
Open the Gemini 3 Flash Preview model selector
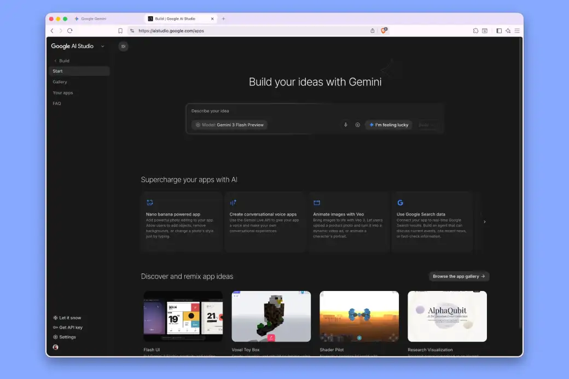click(x=229, y=125)
